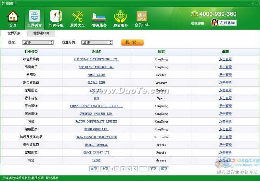Switch to the 世界买家 tab
Image resolution: width=260 pixels, height=181 pixels.
14,33
